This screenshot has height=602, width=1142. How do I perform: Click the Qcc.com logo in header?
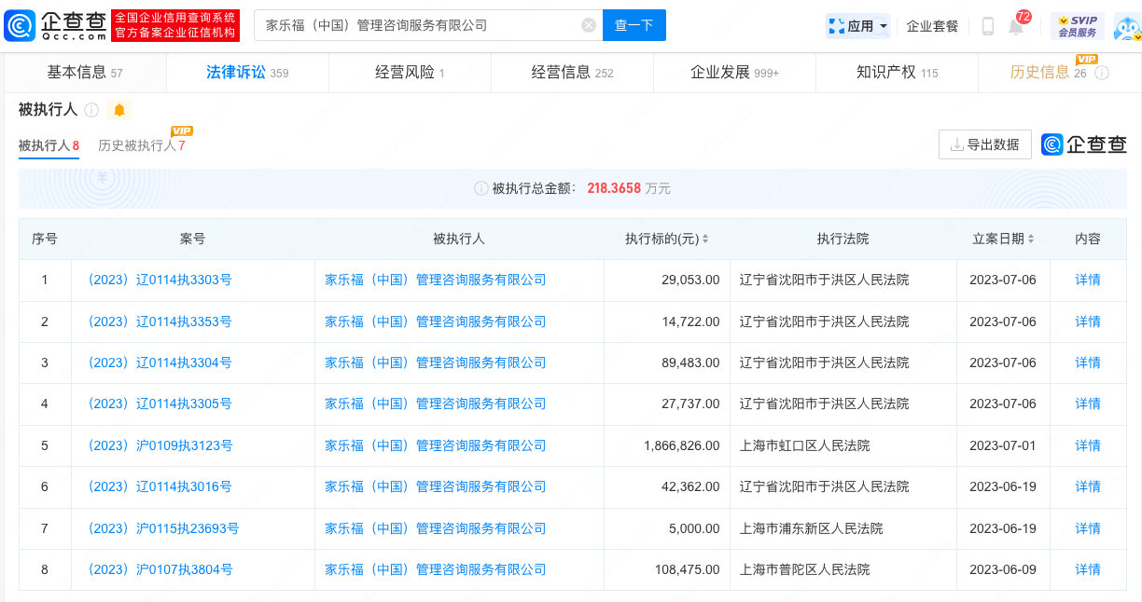pos(56,25)
